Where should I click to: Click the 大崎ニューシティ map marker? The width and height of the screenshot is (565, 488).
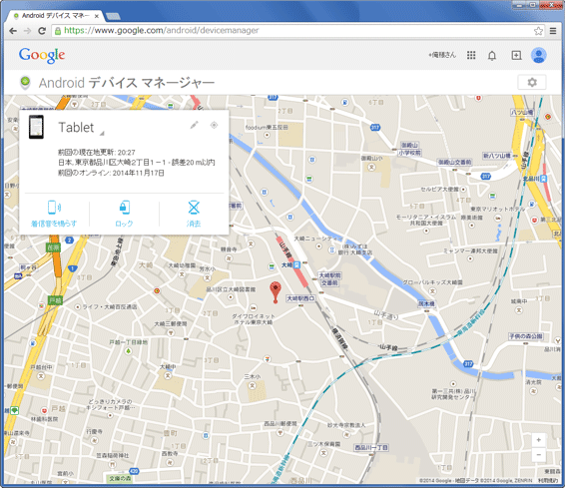(x=318, y=246)
